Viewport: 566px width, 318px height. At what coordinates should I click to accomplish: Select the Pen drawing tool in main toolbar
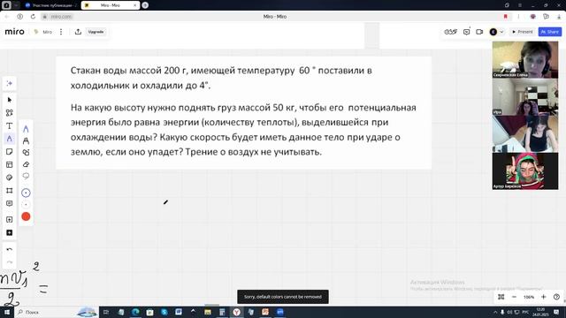coord(10,139)
